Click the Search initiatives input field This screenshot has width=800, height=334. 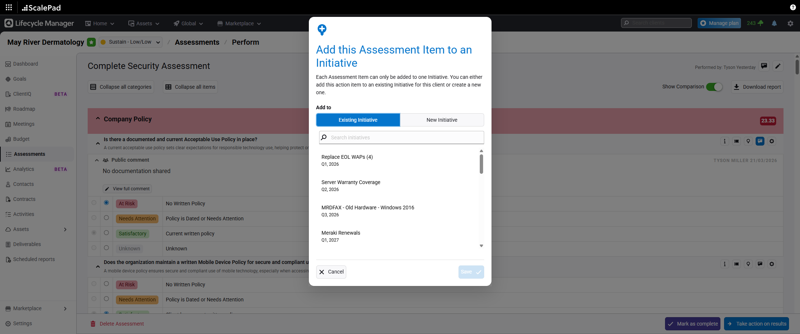tap(401, 137)
